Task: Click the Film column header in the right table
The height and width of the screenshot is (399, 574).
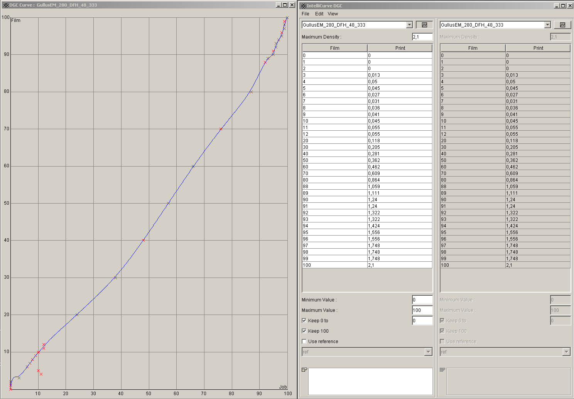Action: 473,48
